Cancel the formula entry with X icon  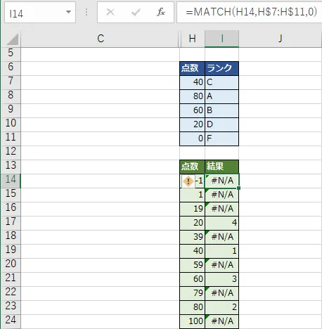click(x=110, y=12)
